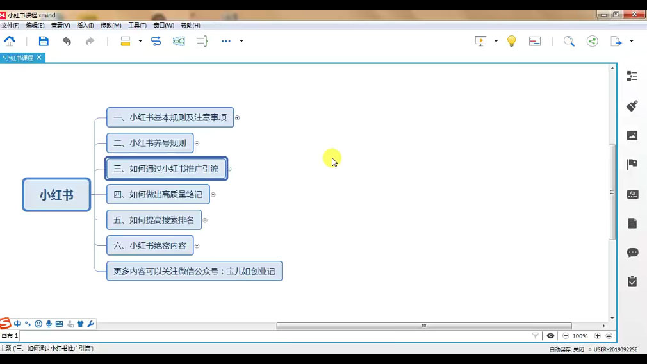Viewport: 647px width, 364px height.
Task: Open the 窗口(W) menu
Action: coord(163,25)
